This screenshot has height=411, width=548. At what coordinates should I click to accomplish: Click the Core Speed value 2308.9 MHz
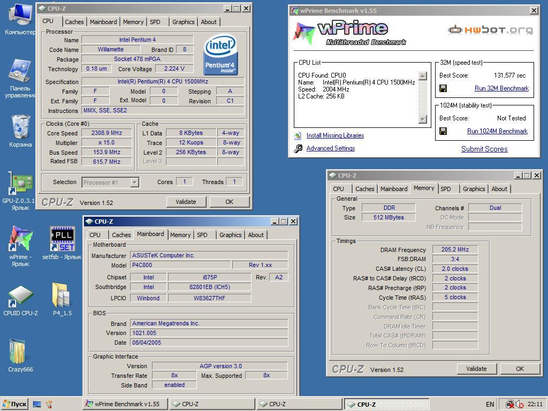pyautogui.click(x=106, y=133)
